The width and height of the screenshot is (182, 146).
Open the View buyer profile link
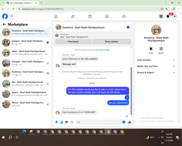[102, 50]
